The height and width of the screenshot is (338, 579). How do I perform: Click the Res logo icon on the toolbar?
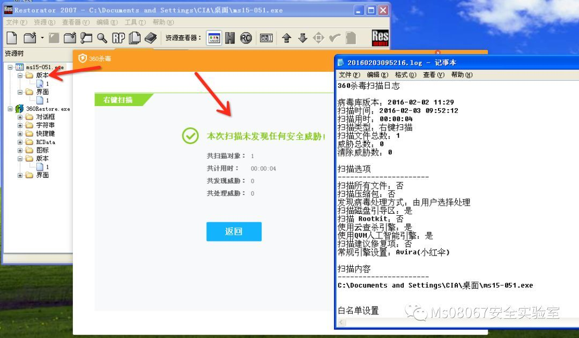(380, 38)
